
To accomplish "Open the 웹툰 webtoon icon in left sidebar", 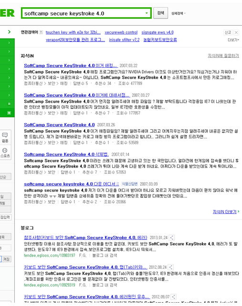I will click(5, 137).
